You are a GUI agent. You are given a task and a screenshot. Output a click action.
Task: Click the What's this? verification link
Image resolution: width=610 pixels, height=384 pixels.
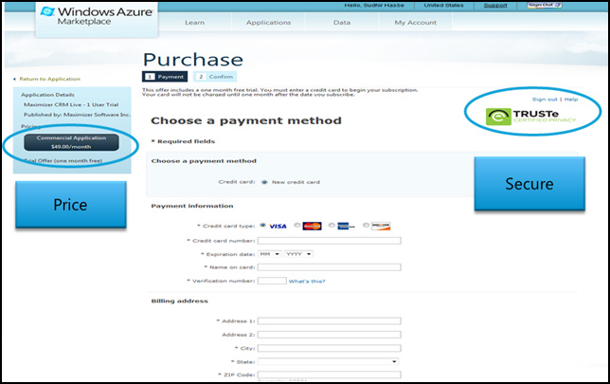click(x=307, y=282)
